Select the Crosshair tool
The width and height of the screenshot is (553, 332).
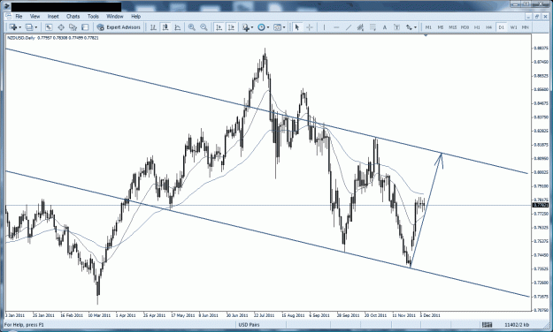click(x=310, y=27)
